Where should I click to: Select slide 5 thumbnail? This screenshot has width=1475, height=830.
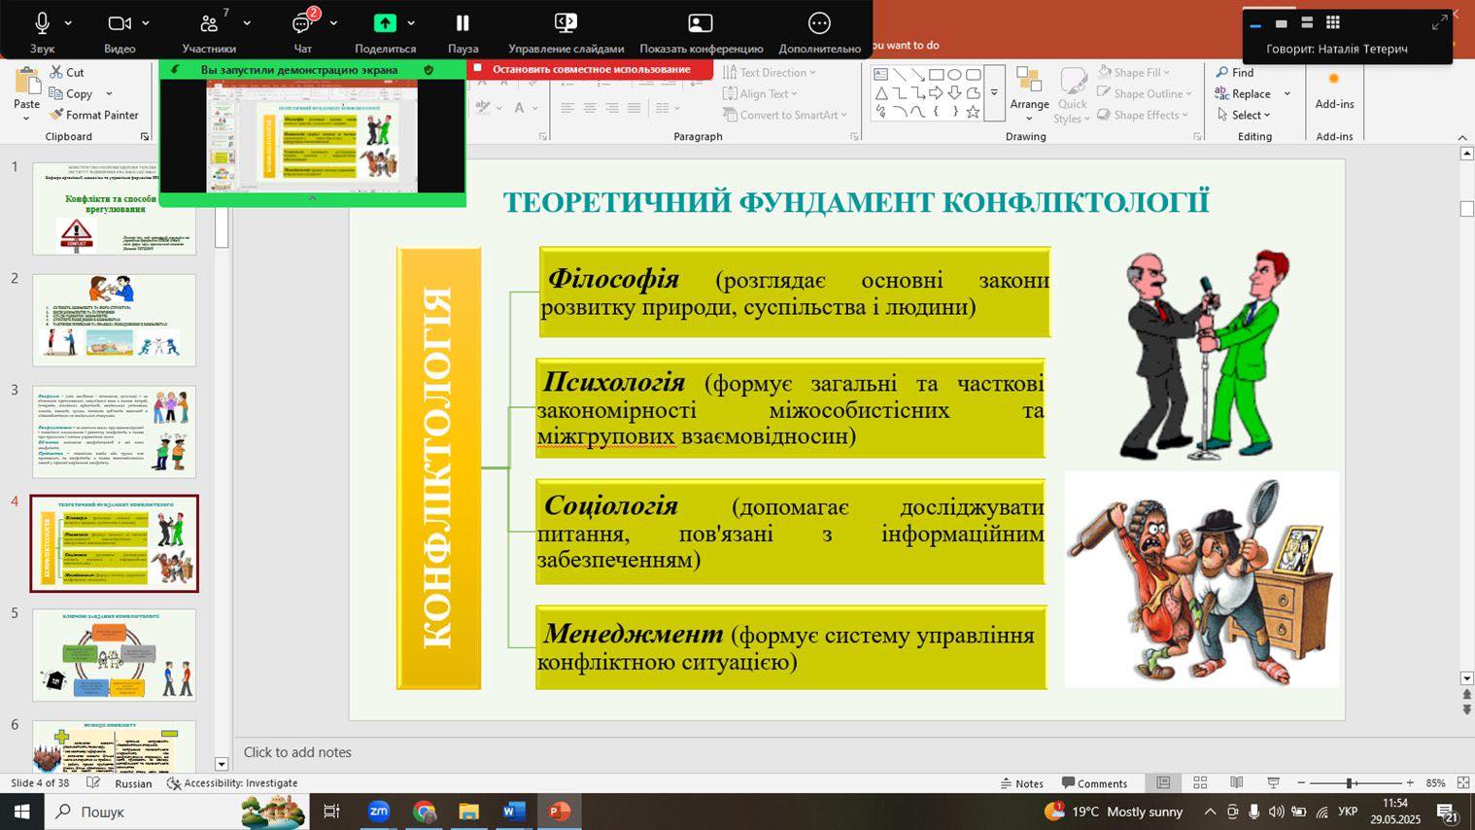[114, 655]
